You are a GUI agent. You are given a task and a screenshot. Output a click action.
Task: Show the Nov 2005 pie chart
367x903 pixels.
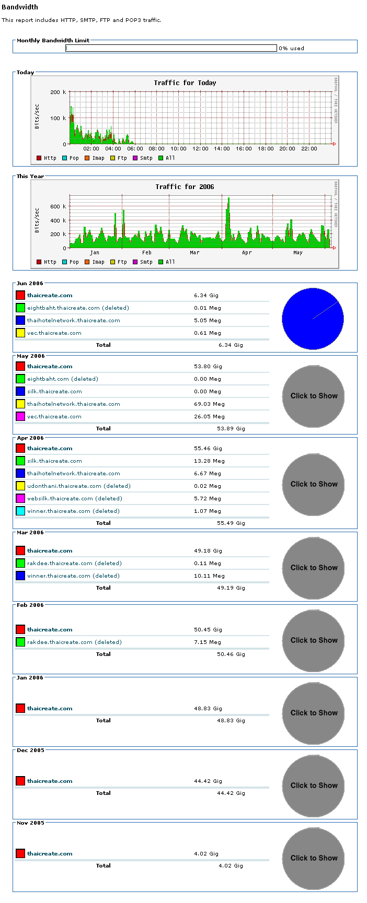click(x=314, y=859)
